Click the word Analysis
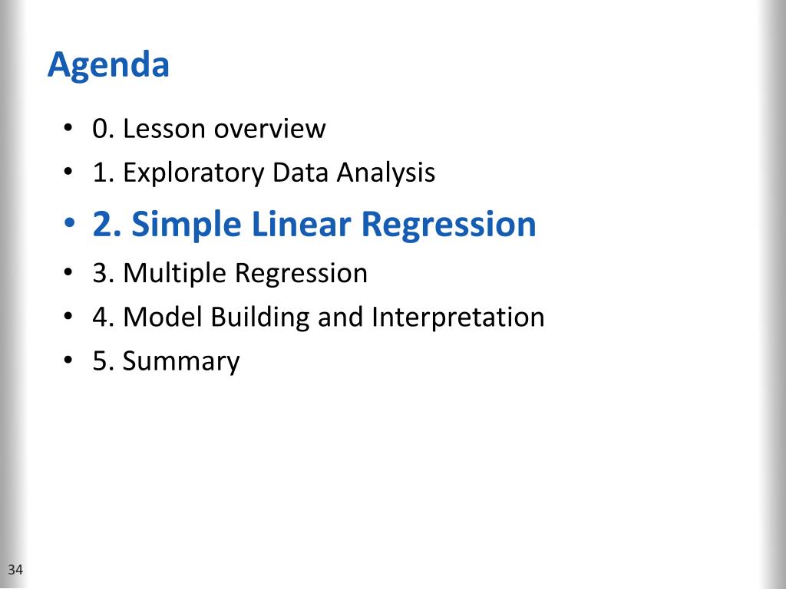This screenshot has height=589, width=786. (385, 174)
